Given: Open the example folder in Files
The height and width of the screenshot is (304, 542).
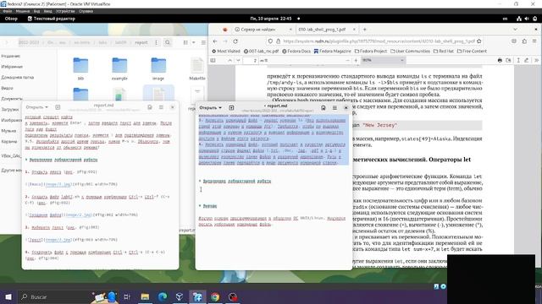Looking at the screenshot, I should point(119,69).
